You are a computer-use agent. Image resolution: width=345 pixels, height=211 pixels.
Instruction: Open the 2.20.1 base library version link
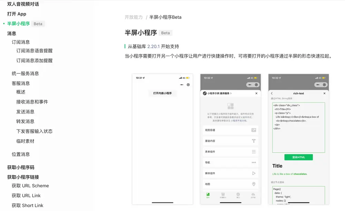(154, 46)
